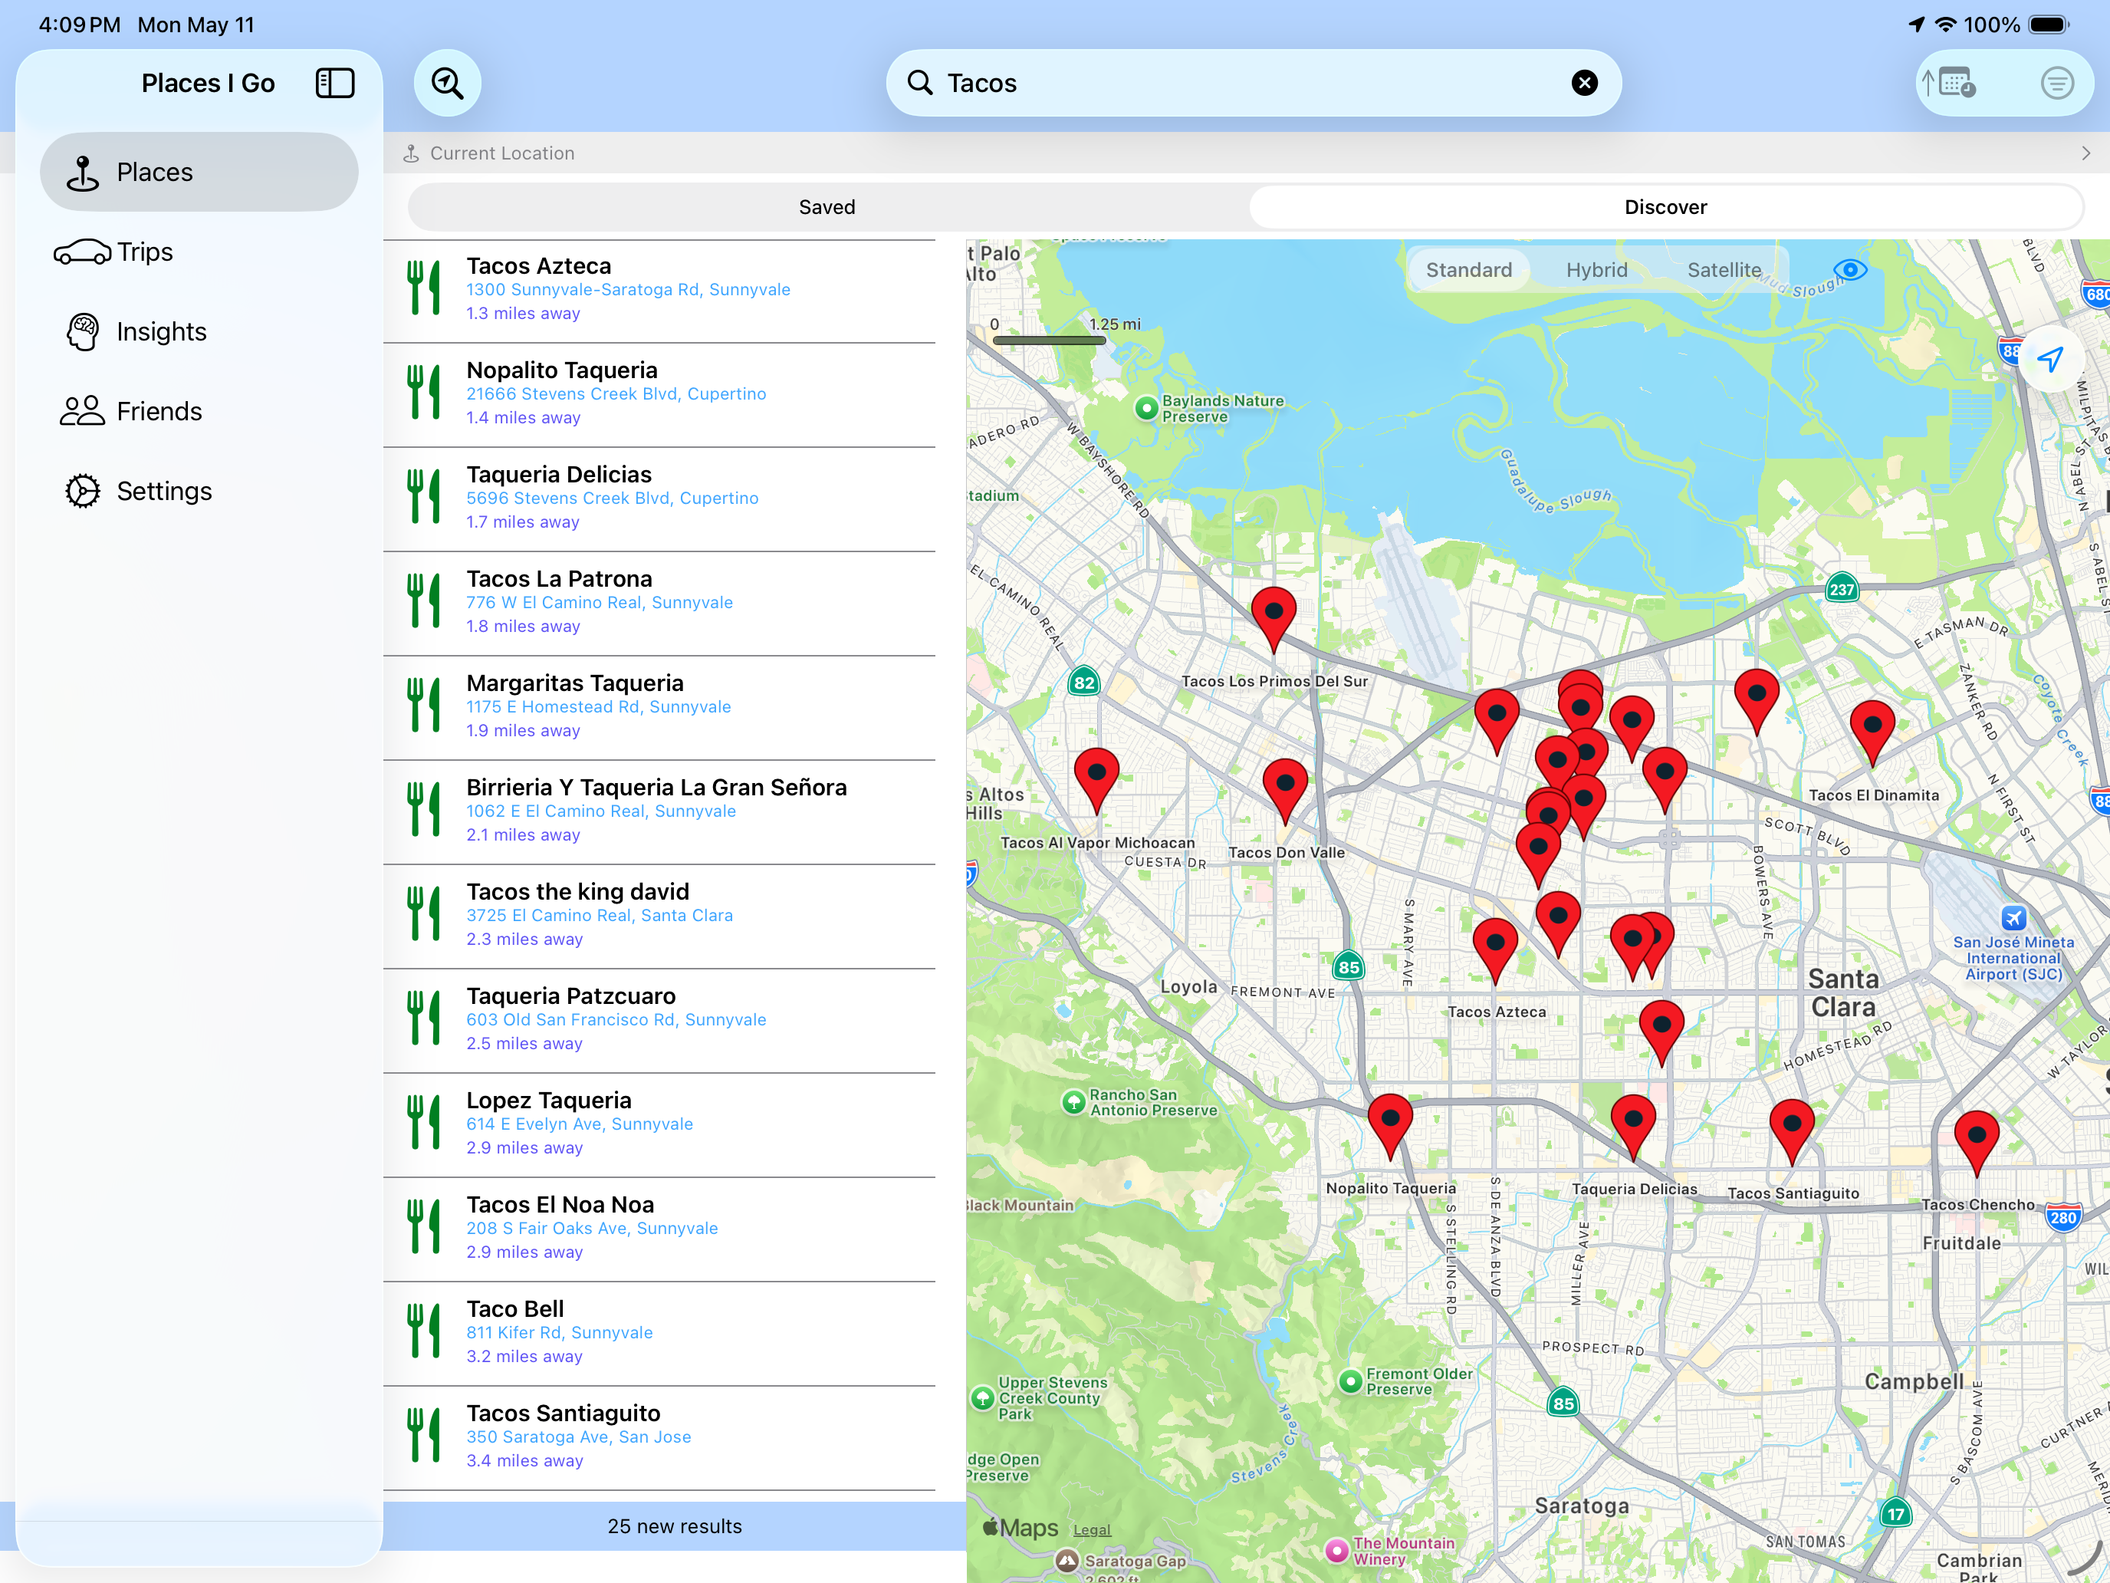Open Nopalito Taqueria list result
Screen dimensions: 2110x1583
[x=660, y=394]
